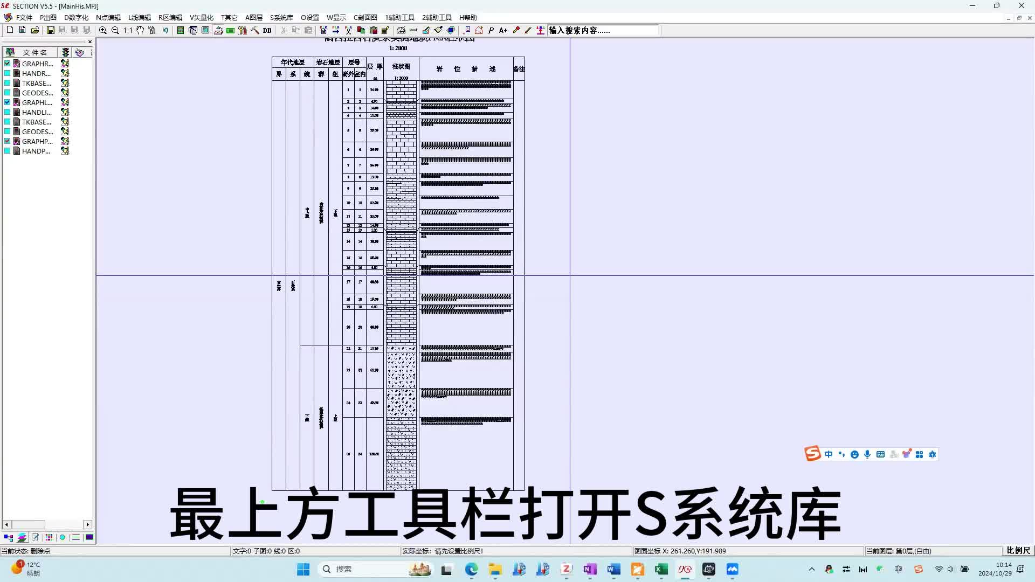Click the edit status icon for GRAPHR file
The image size is (1035, 582).
point(65,64)
